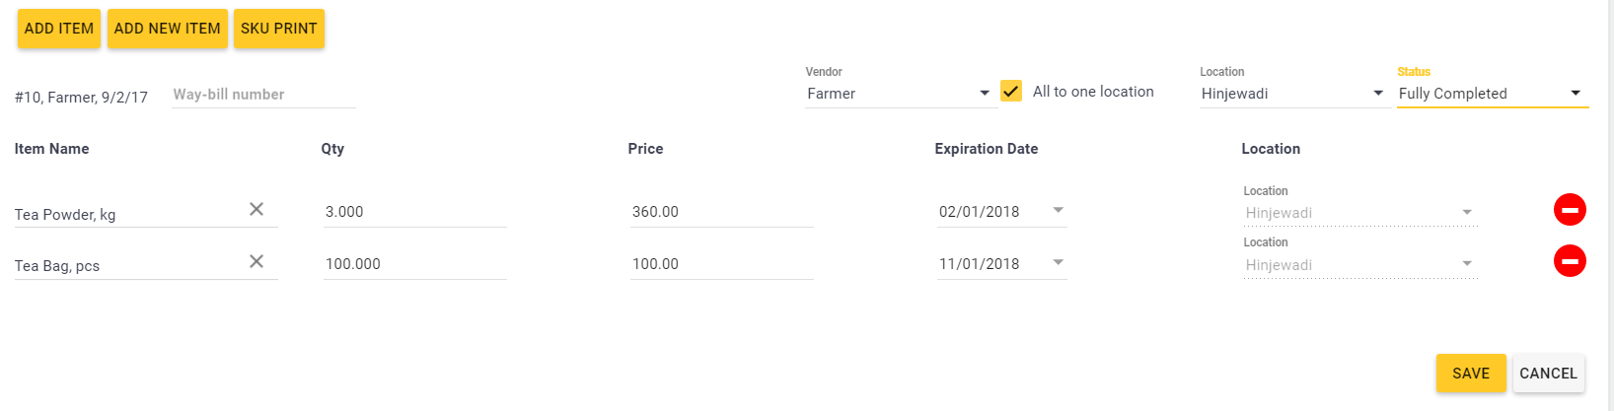Clear the Tea Bag item name
Viewport: 1614px width, 411px height.
[257, 261]
